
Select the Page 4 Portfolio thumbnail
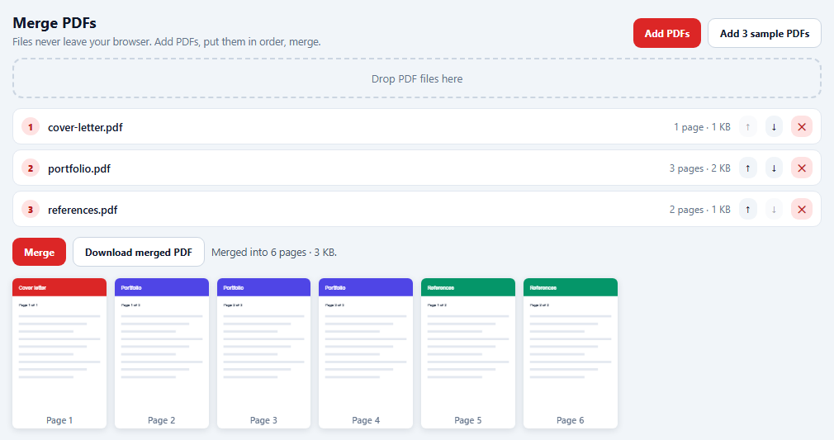[366, 352]
